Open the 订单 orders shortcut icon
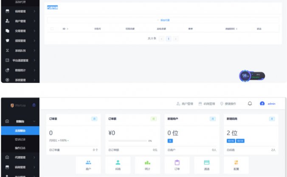The width and height of the screenshot is (287, 177). [x=177, y=163]
